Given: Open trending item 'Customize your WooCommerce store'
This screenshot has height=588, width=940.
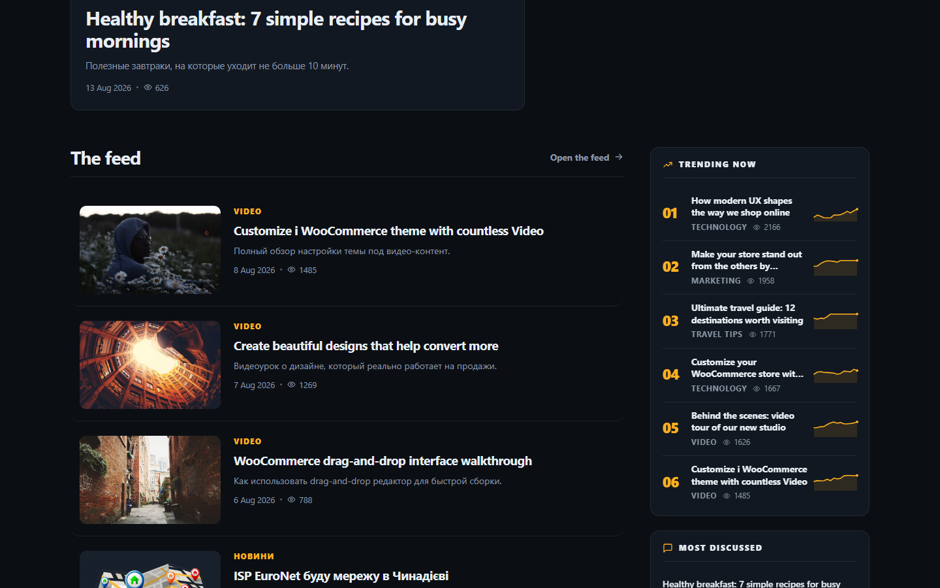Looking at the screenshot, I should (x=747, y=368).
